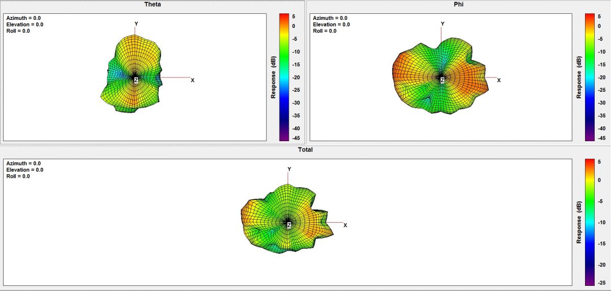Click the Z axis marker in Theta plot

click(136, 81)
